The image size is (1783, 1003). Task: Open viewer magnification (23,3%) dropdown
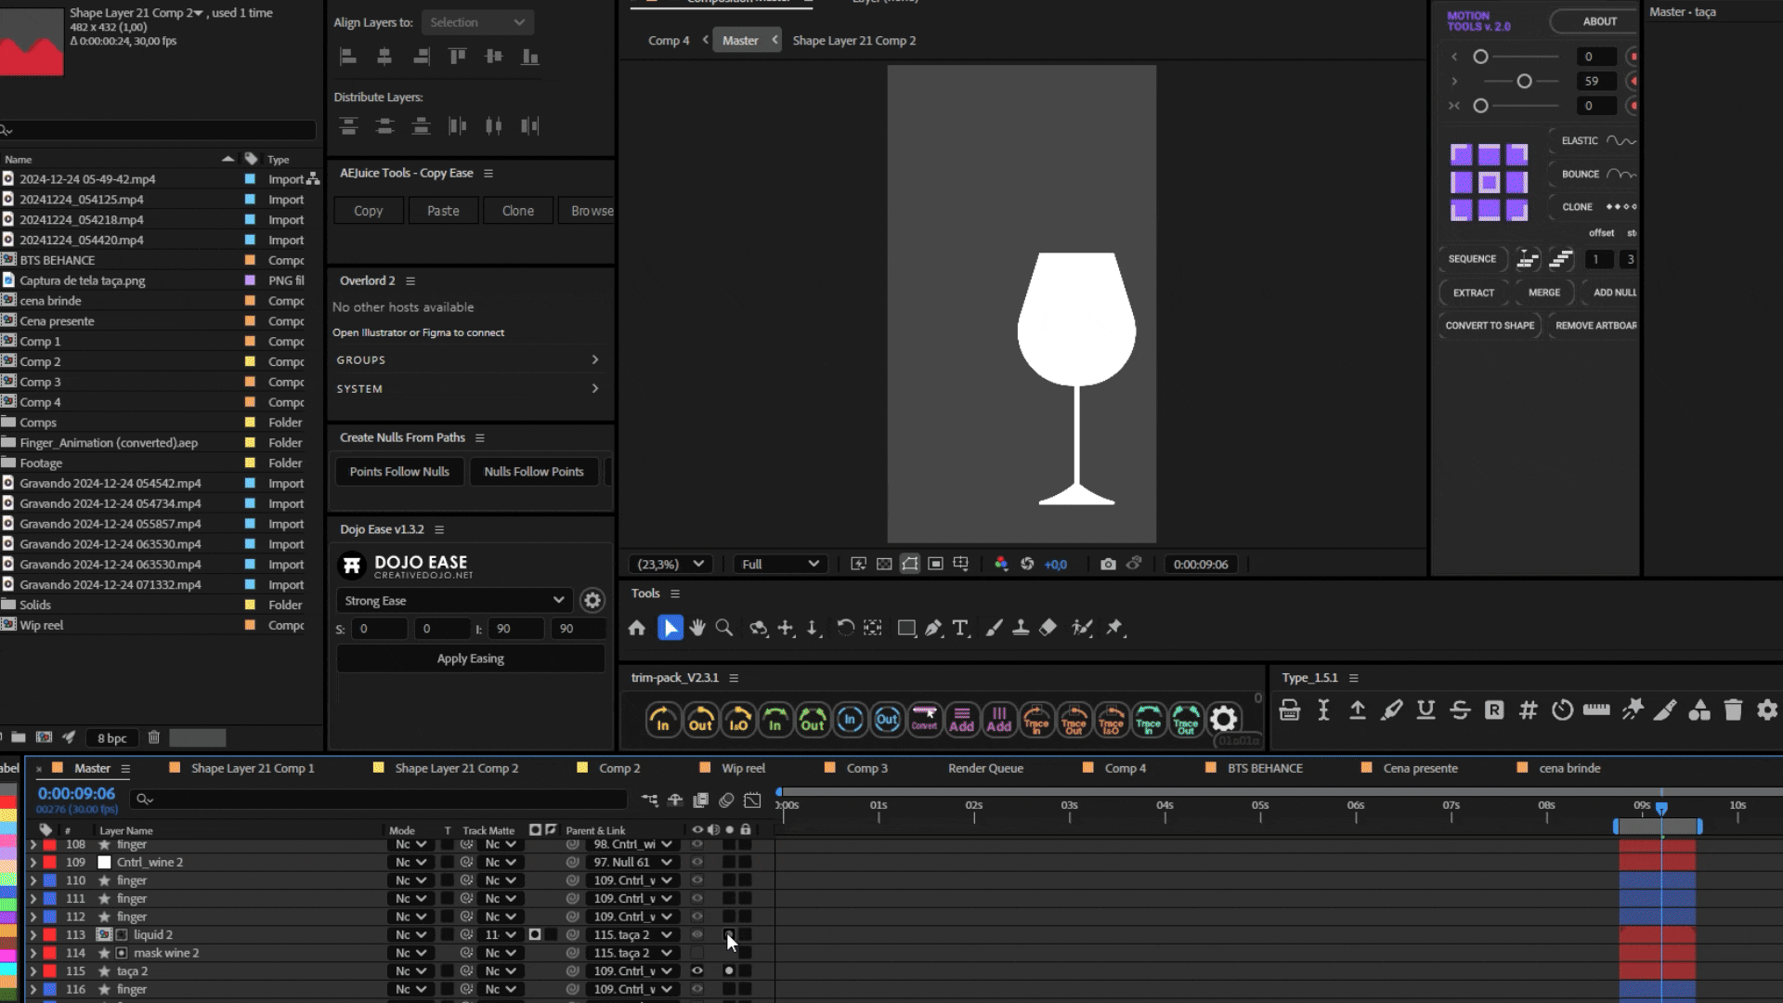coord(670,564)
